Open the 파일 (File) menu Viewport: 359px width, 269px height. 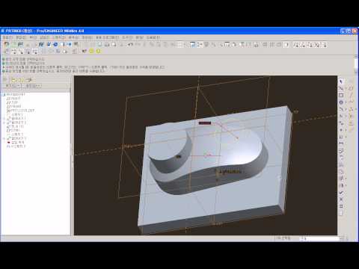(x=7, y=37)
